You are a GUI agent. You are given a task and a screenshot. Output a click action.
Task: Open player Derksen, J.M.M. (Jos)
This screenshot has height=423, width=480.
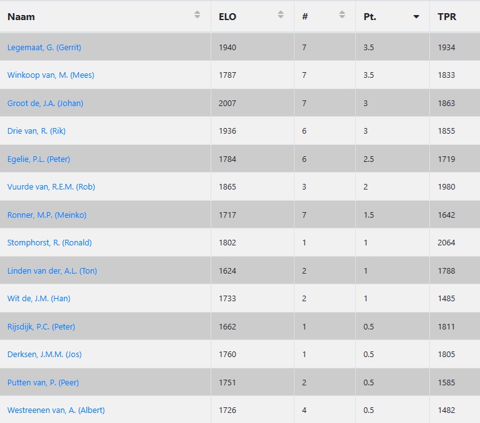(44, 354)
